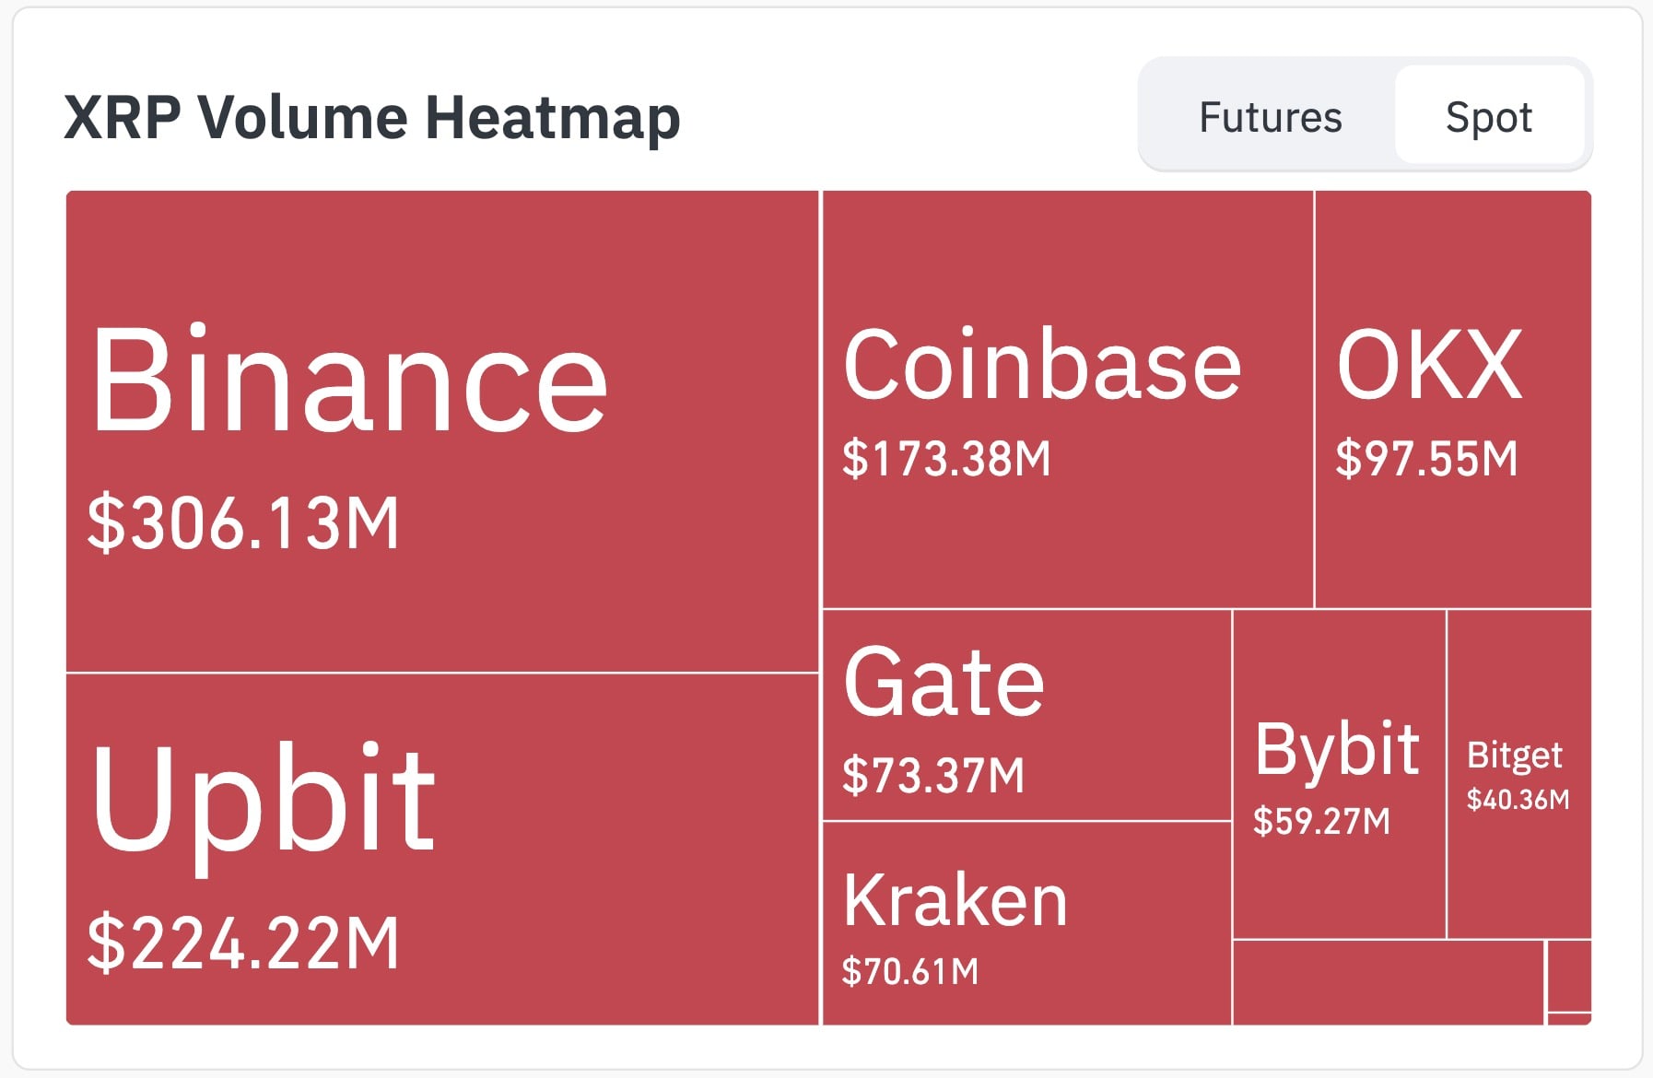
Task: Click the $97.55M OKX volume figure
Action: tap(1426, 458)
